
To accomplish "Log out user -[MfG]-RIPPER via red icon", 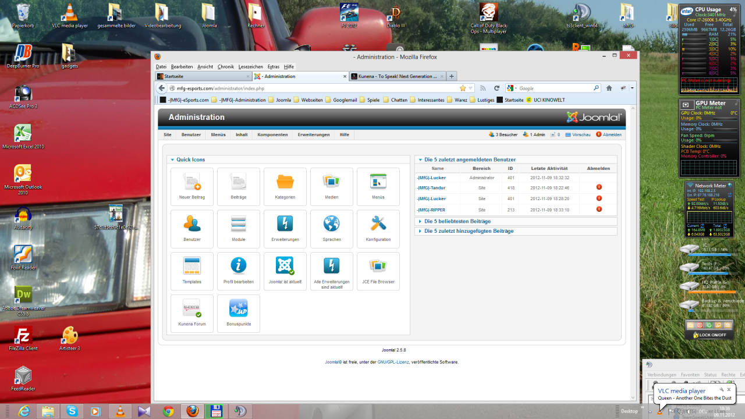I will [x=599, y=210].
